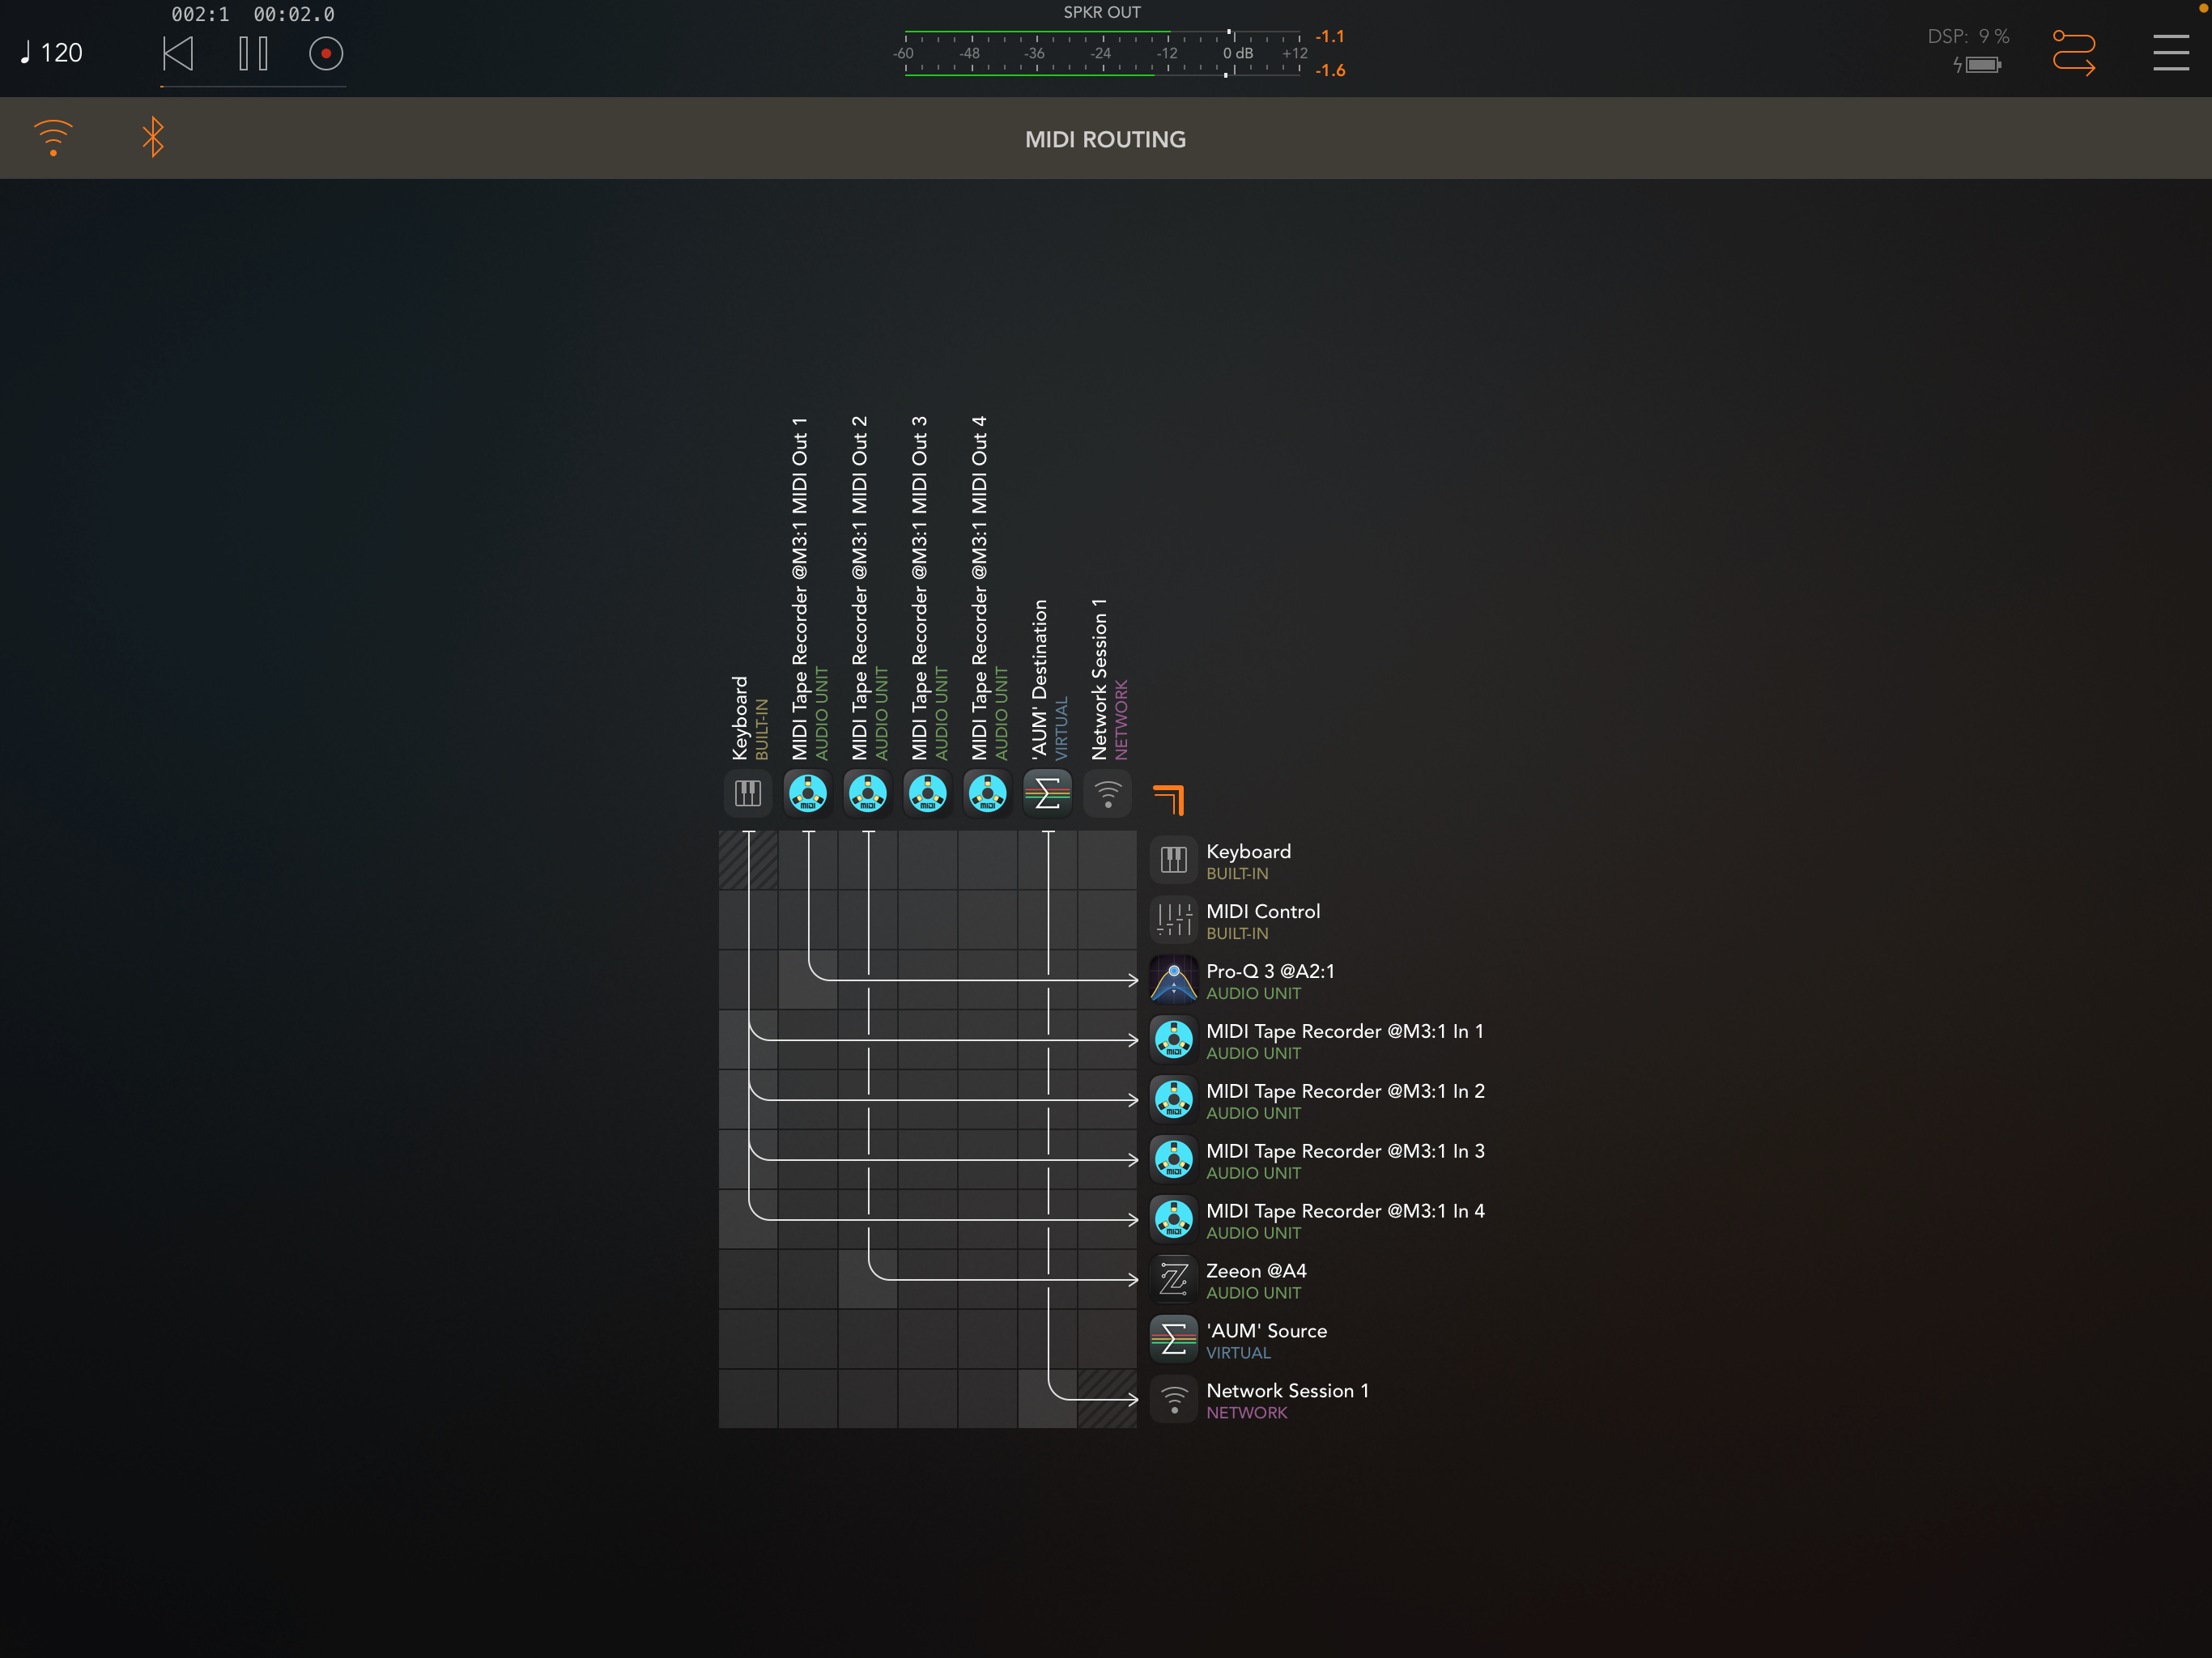Click the Pro-Q 3 destination icon
The height and width of the screenshot is (1658, 2212).
[x=1173, y=980]
